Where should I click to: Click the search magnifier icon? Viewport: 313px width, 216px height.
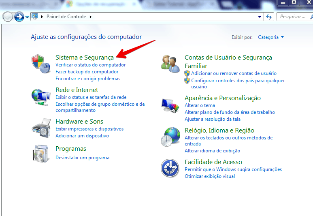pyautogui.click(x=311, y=17)
